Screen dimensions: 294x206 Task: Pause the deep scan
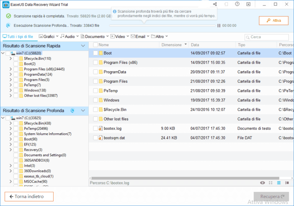[x=219, y=26]
